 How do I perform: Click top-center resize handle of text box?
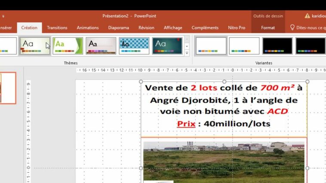coord(224,82)
